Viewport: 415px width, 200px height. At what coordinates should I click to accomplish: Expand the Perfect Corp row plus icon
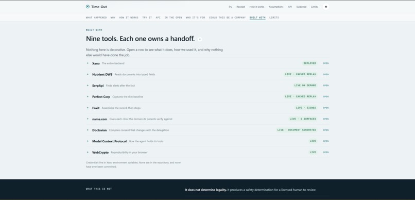coord(88,96)
